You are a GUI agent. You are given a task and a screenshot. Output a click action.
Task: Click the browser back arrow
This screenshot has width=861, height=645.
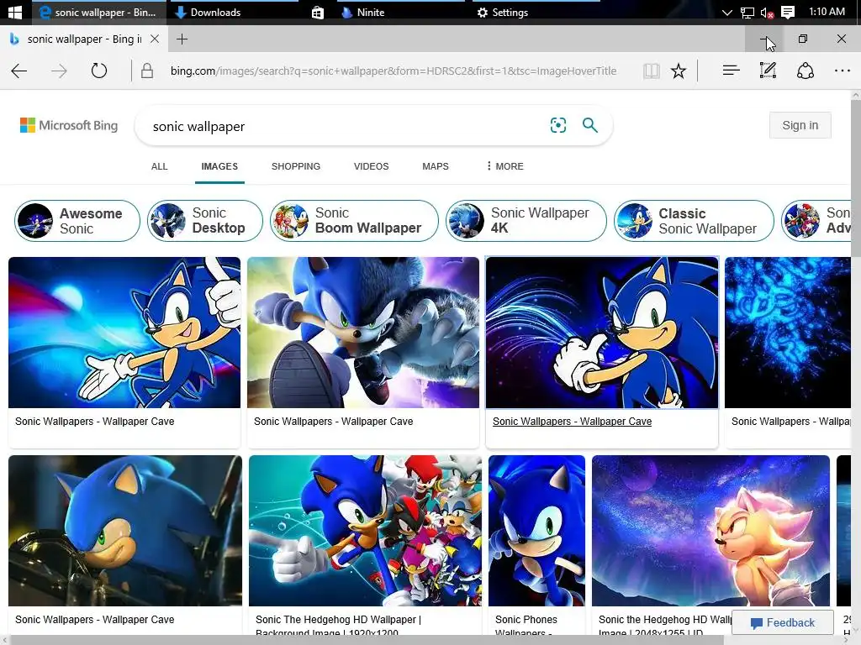[19, 71]
